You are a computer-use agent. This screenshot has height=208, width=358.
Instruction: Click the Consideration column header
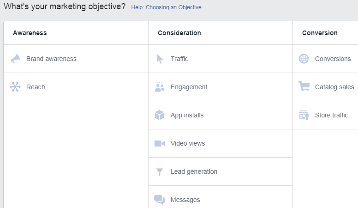(x=179, y=33)
